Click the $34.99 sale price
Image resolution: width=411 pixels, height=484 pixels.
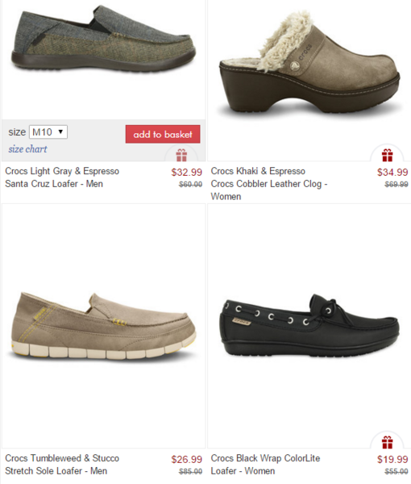pos(392,173)
